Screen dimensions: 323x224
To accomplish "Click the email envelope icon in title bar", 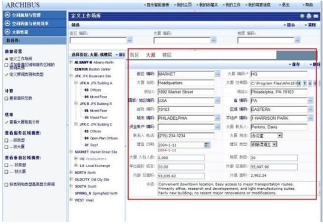I will [316, 16].
